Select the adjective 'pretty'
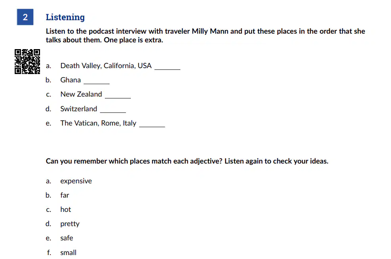Image resolution: width=391 pixels, height=259 pixels. pos(70,224)
